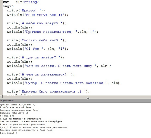Click the first readln(elm) statement
The image size is (151, 138).
coord(20,28)
